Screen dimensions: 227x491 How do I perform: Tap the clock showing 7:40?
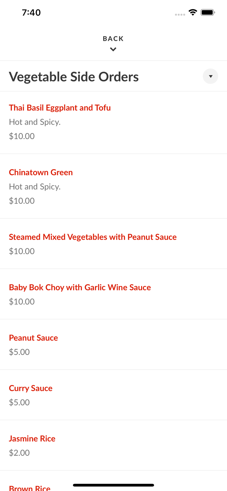click(31, 12)
